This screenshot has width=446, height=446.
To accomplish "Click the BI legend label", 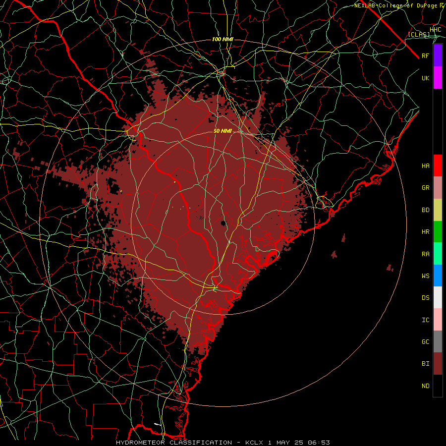I will [x=426, y=364].
